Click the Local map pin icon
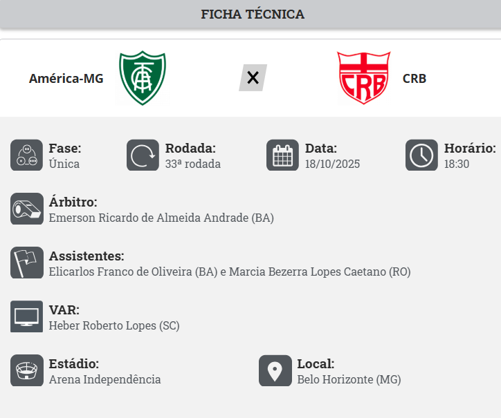 click(275, 371)
